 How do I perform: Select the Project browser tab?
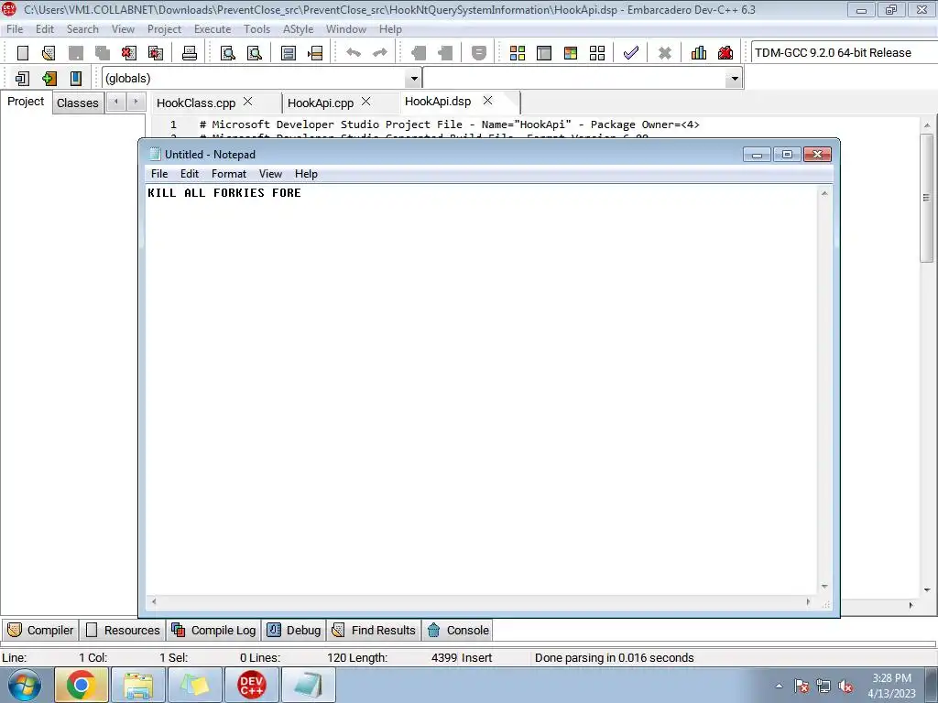[25, 102]
